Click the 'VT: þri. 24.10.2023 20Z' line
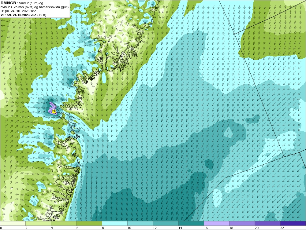 tap(24, 15)
